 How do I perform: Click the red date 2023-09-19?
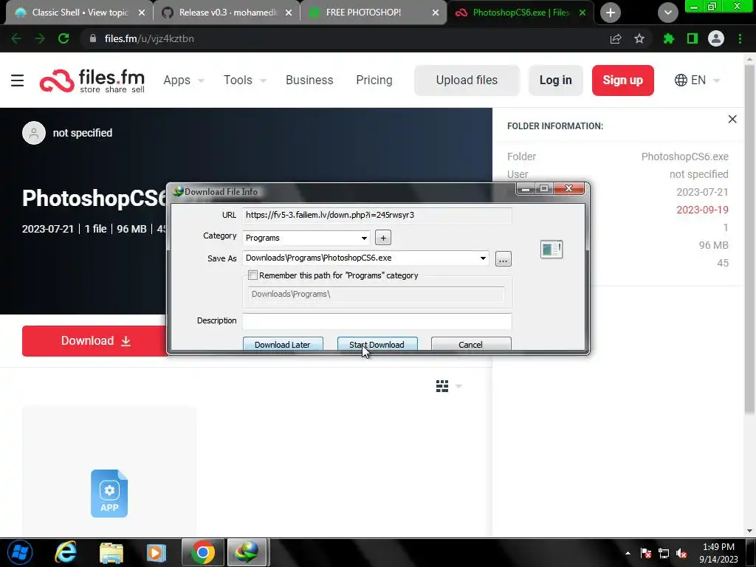702,210
